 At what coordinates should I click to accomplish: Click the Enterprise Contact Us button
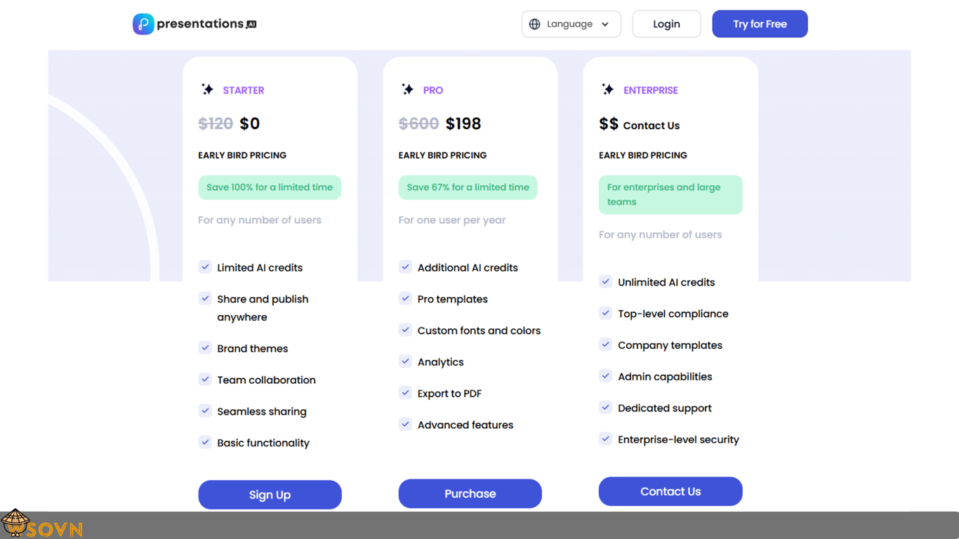coord(670,491)
